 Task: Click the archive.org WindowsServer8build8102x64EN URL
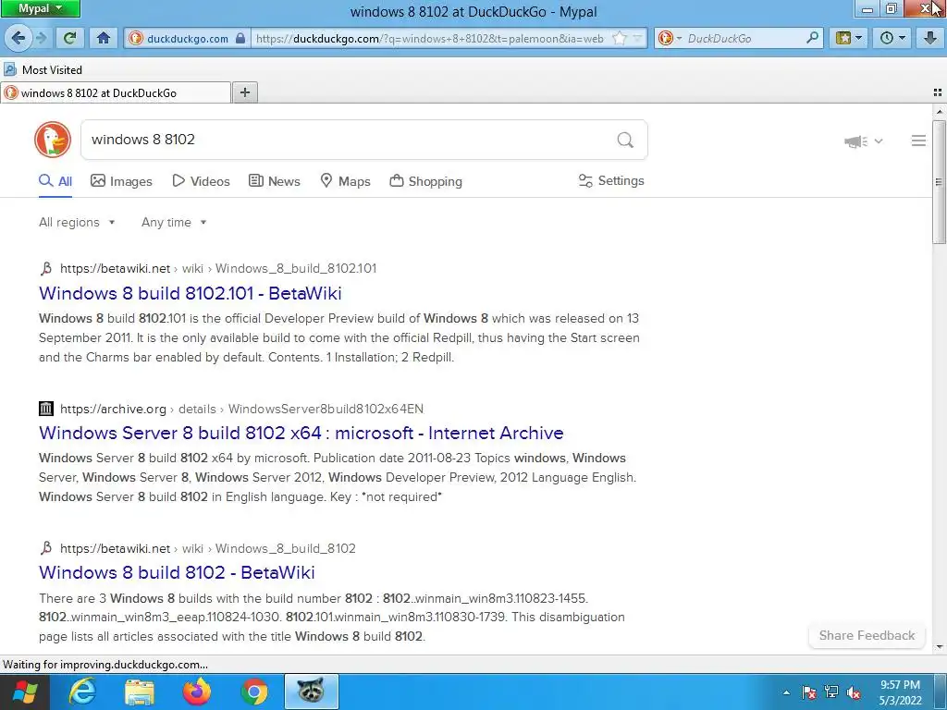(x=241, y=409)
